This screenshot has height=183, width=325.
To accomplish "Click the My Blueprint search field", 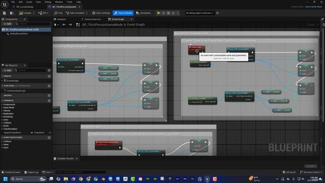I will point(30,70).
